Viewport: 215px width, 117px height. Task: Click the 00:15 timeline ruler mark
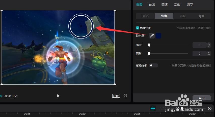point(27,114)
